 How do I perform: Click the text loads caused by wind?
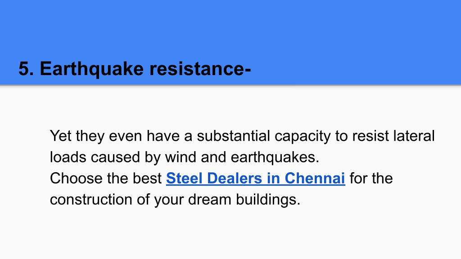(x=124, y=157)
